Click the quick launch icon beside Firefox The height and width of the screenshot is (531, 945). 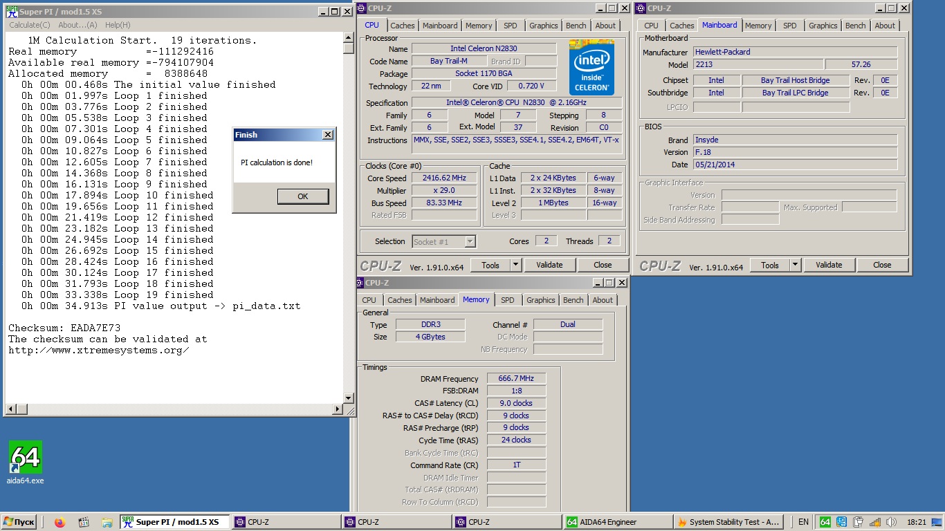point(84,522)
